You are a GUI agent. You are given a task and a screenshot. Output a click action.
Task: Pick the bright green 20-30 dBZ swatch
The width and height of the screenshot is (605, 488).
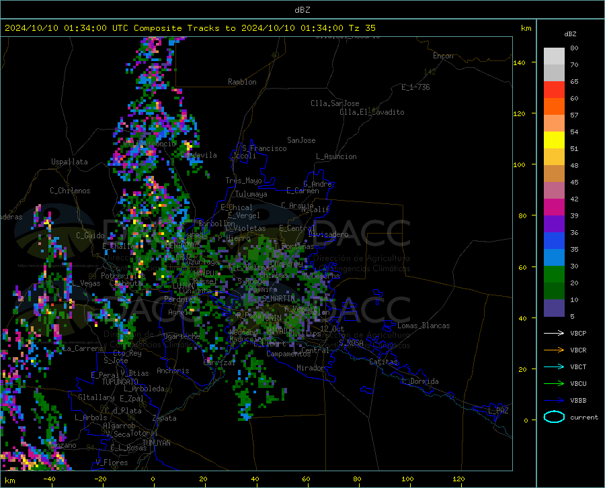554,275
